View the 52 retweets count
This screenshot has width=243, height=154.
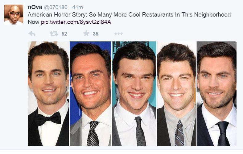pyautogui.click(x=64, y=34)
